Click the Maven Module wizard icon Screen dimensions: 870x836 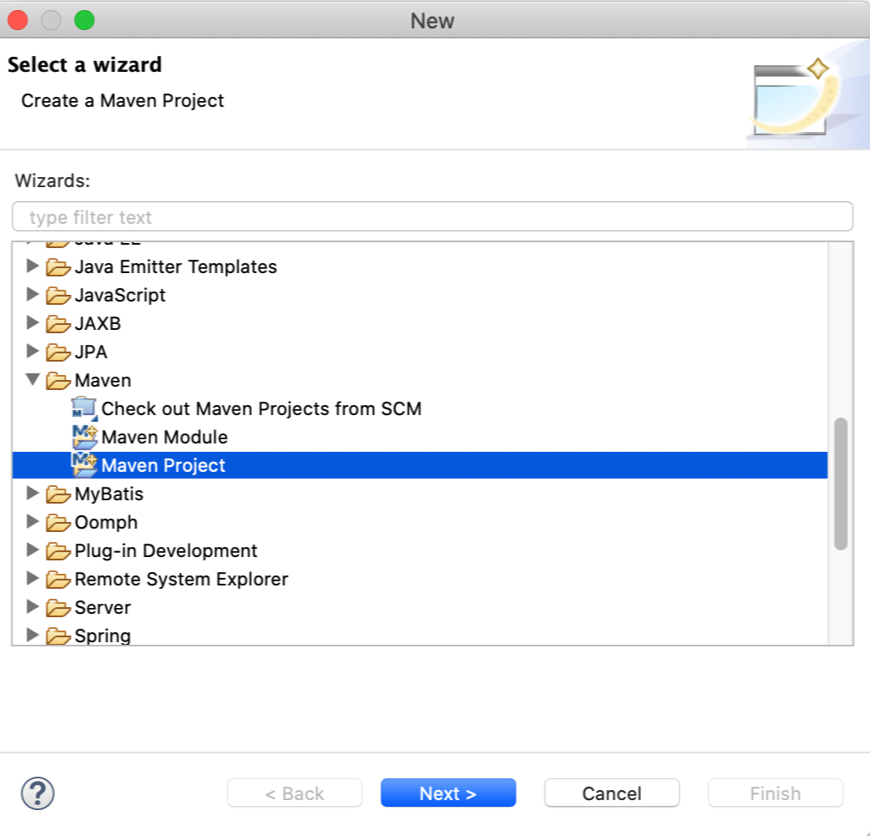(x=84, y=436)
